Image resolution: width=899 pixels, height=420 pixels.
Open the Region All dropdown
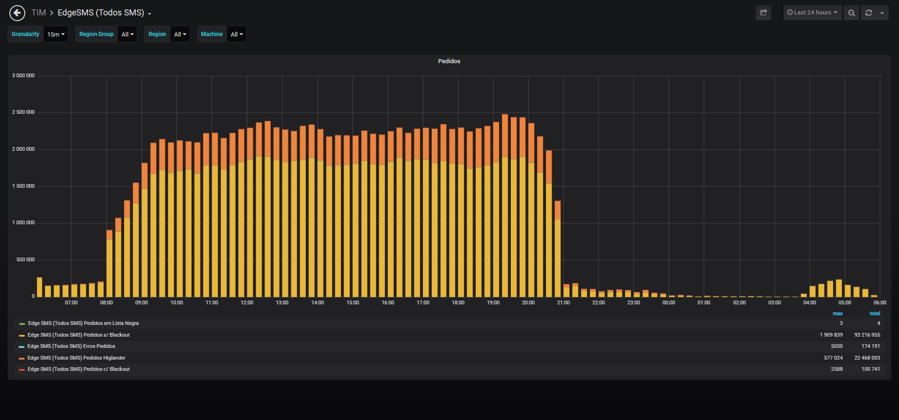[x=180, y=34]
